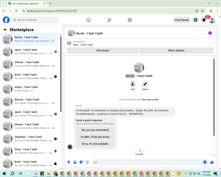Click the chat message area scrollbar
The width and height of the screenshot is (221, 177).
pyautogui.click(x=214, y=97)
